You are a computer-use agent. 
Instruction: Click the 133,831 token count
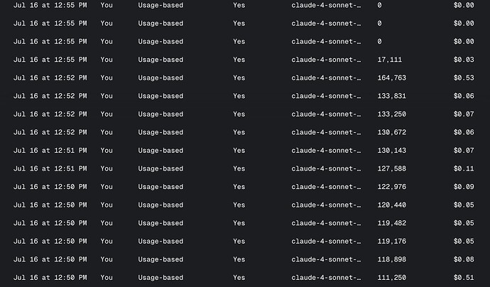[391, 96]
